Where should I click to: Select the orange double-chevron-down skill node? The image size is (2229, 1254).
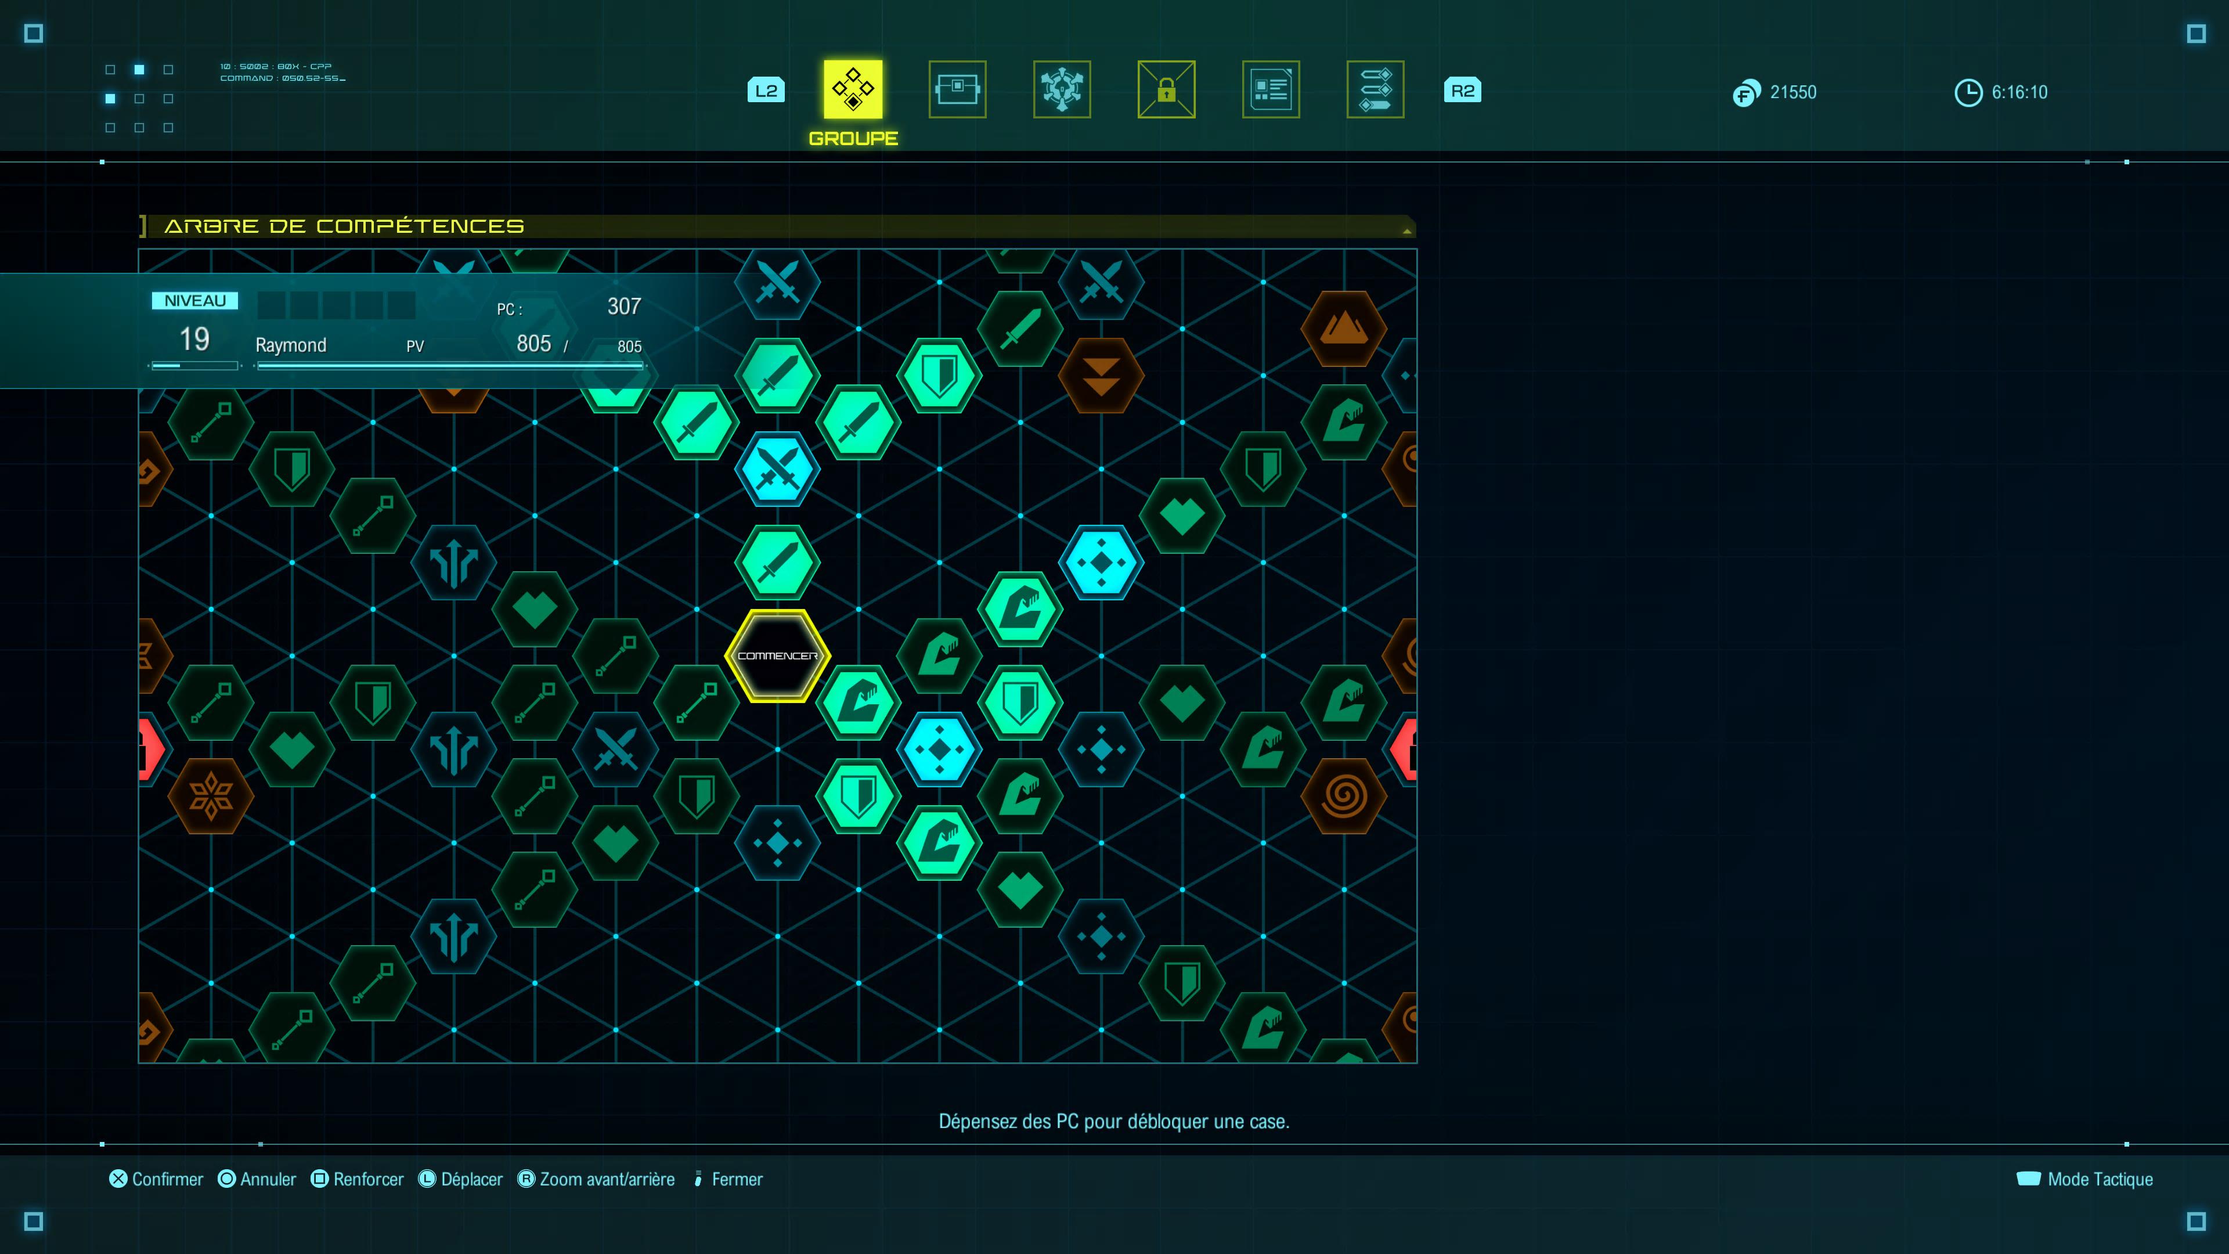click(1101, 376)
